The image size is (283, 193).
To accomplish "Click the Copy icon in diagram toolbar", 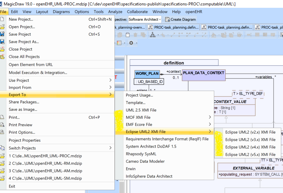I will click(x=120, y=35).
